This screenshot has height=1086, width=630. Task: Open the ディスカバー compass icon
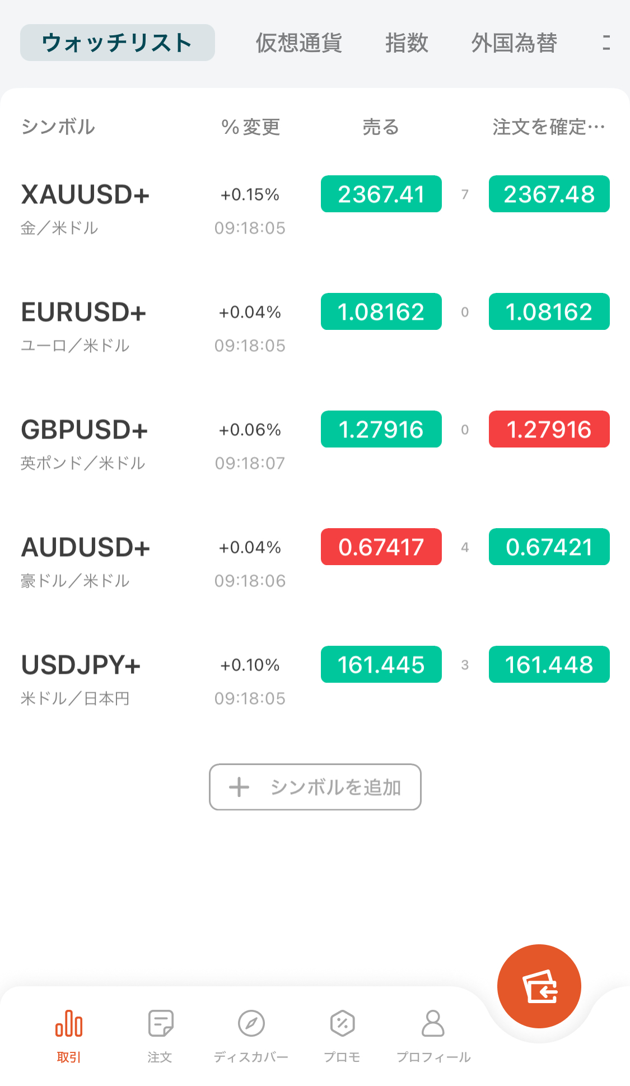click(x=251, y=1023)
